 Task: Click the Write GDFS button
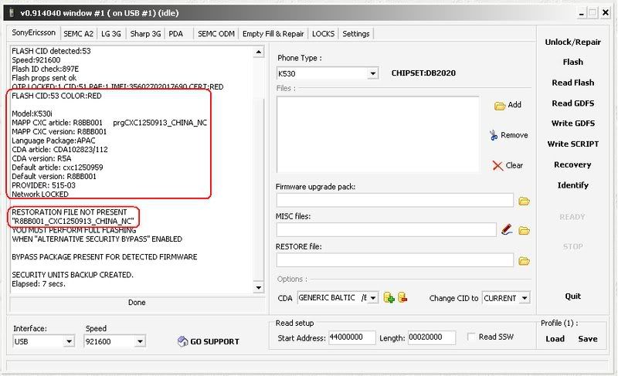point(572,124)
